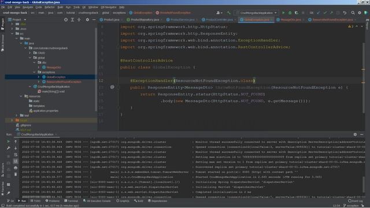Open Search Everywhere magnifier icon
The image size is (370, 208).
[353, 13]
